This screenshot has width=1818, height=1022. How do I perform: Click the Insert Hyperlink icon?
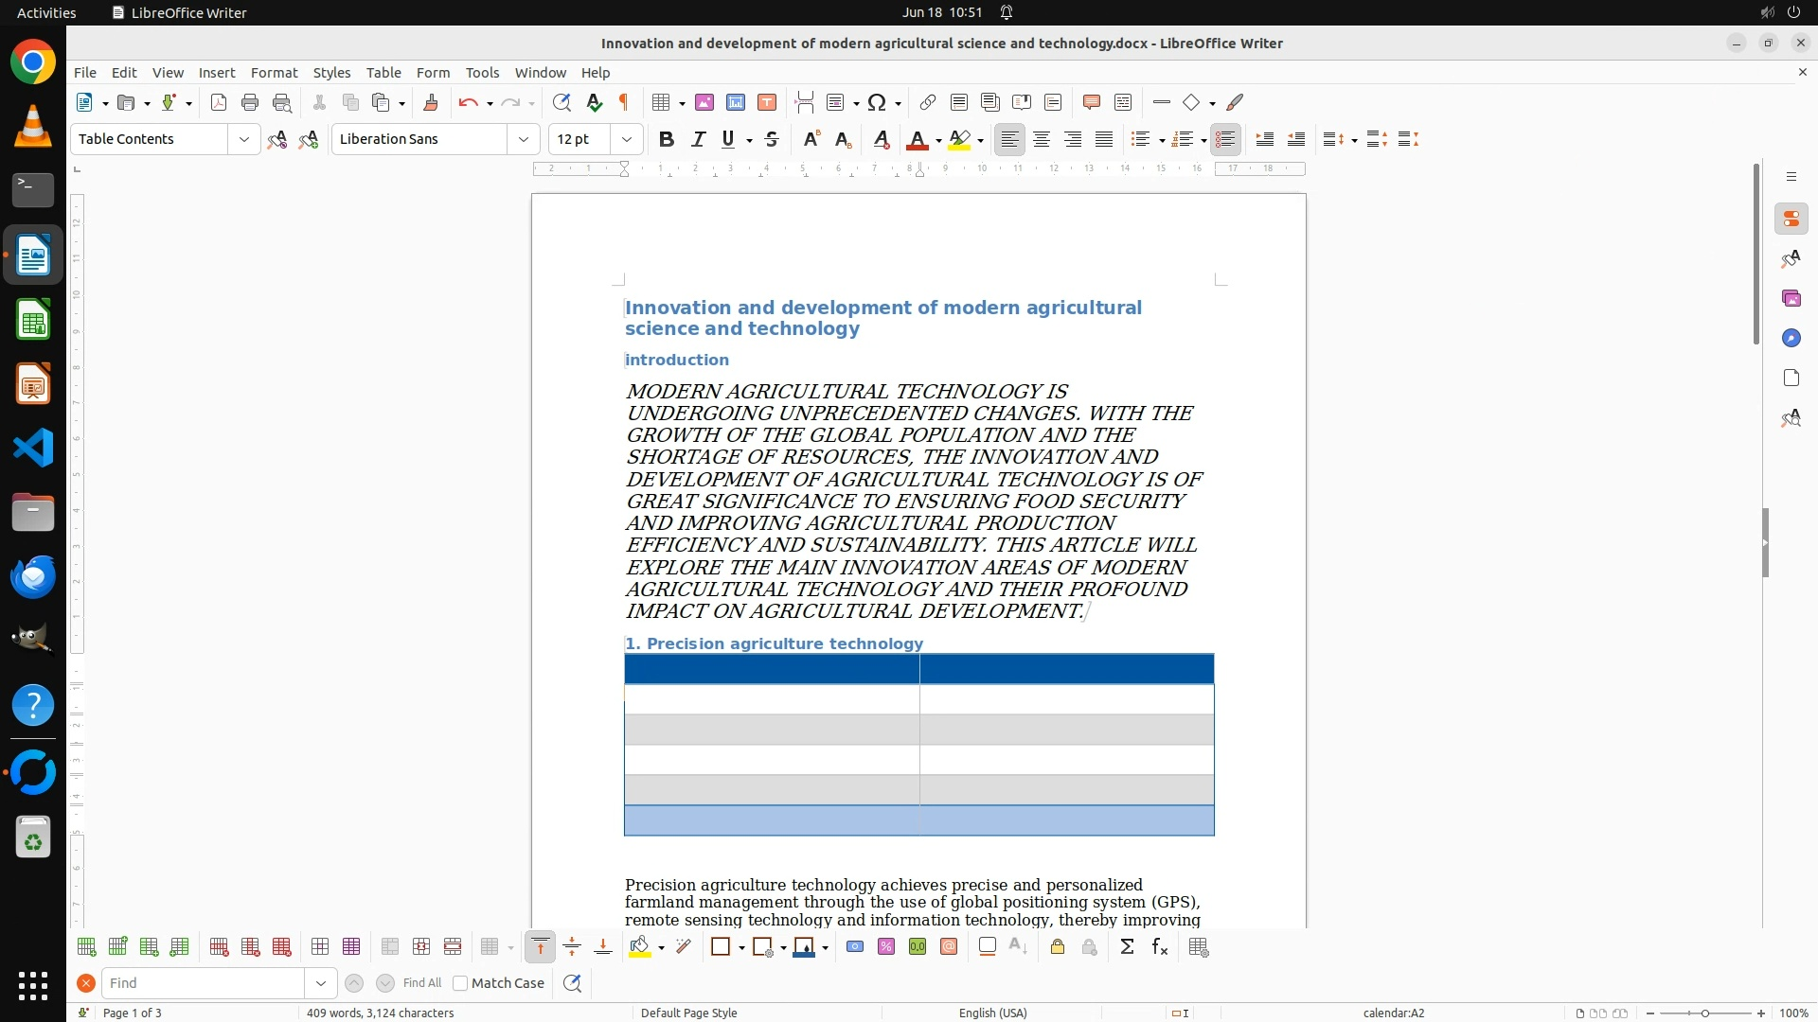tap(928, 102)
